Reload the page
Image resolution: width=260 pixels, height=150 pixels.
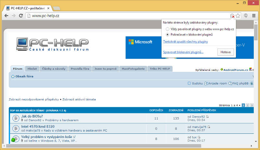point(21,16)
